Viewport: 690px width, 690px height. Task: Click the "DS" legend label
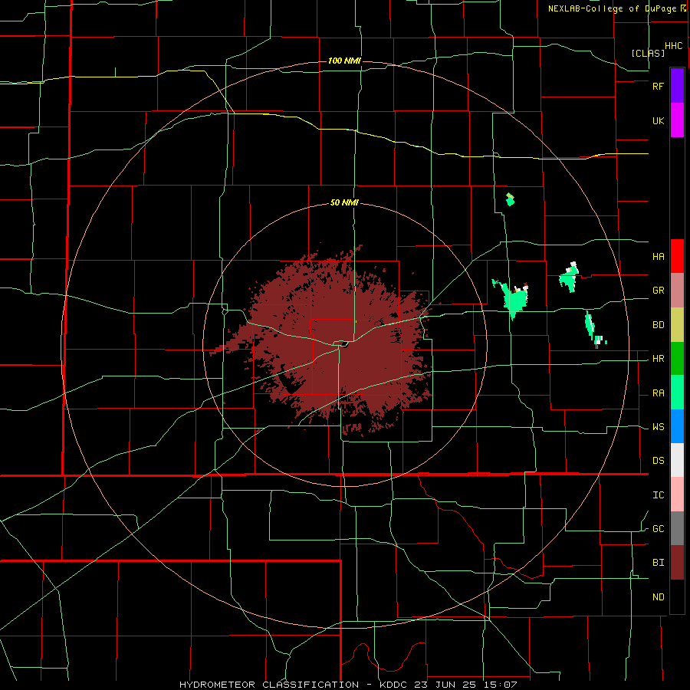[658, 461]
